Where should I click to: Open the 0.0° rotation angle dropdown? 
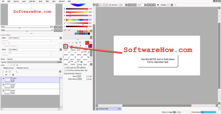pyautogui.click(x=145, y=5)
